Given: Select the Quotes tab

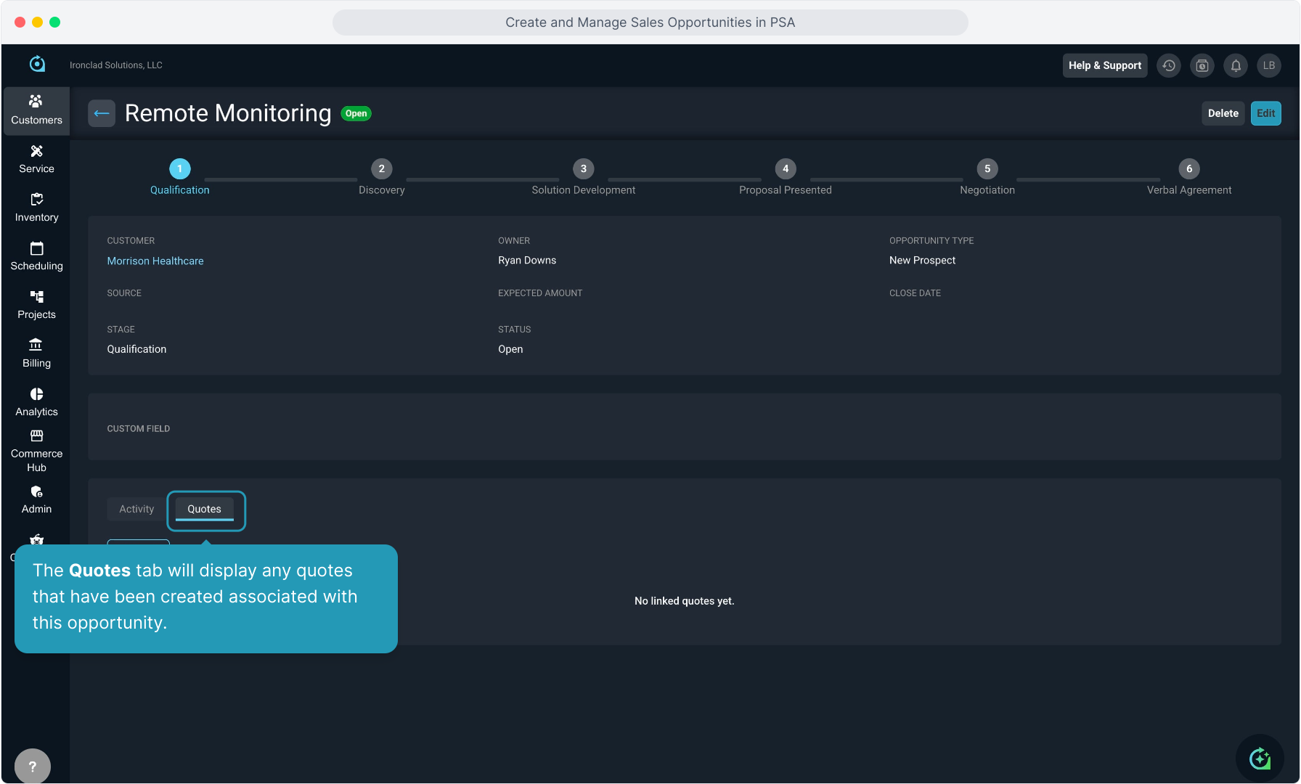Looking at the screenshot, I should [x=204, y=509].
